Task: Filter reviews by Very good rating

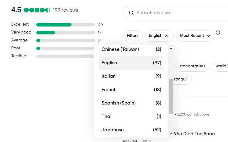Action: point(65,33)
